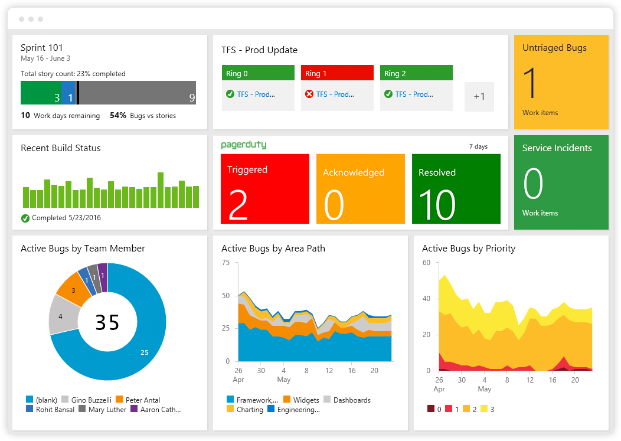Click the Gino Buzzelli legend square
The height and width of the screenshot is (441, 621).
point(66,400)
